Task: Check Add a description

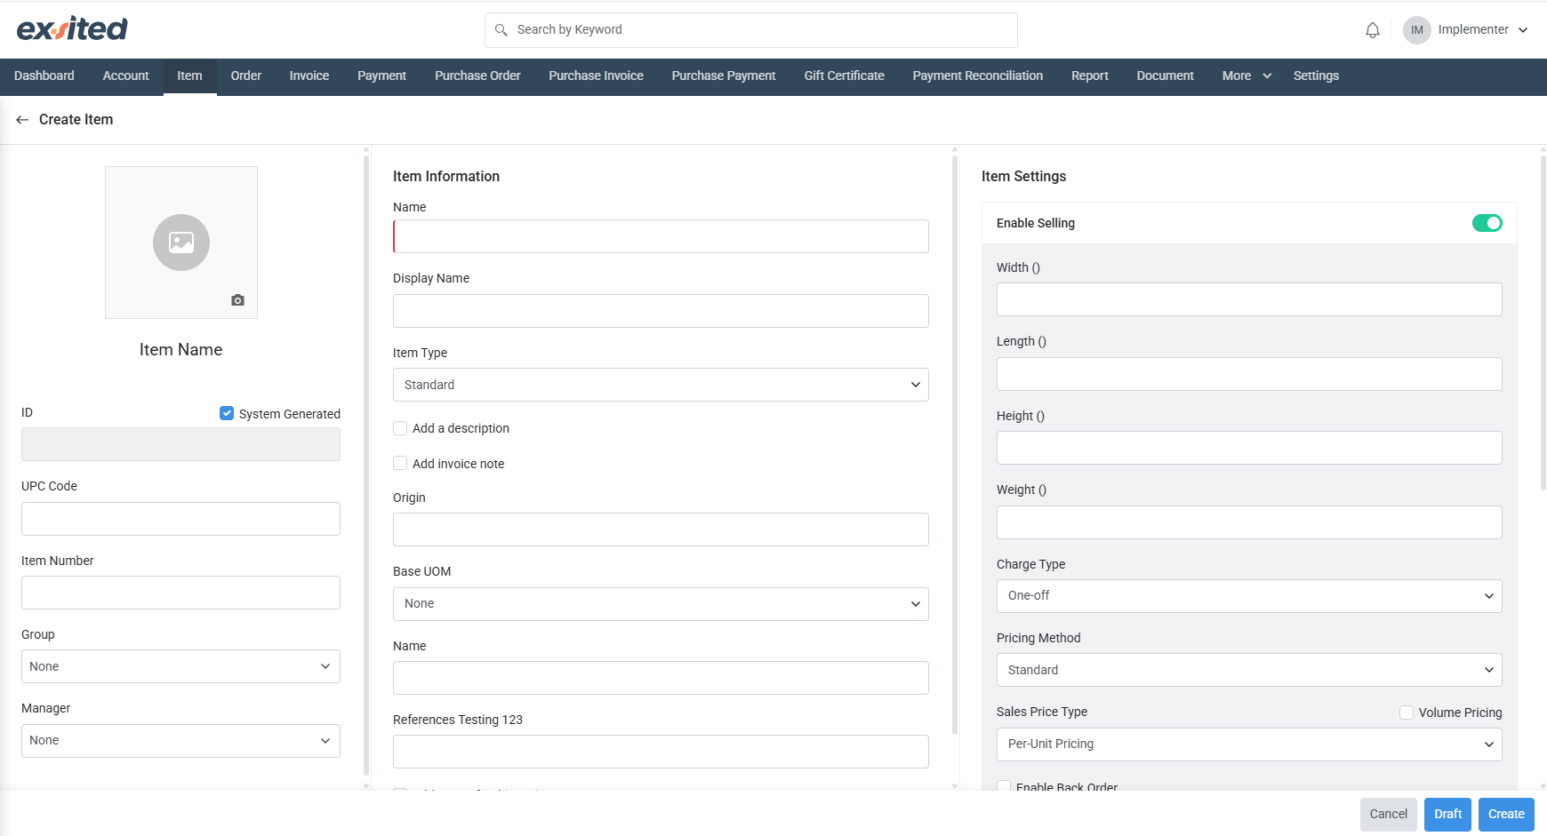Action: pyautogui.click(x=400, y=428)
